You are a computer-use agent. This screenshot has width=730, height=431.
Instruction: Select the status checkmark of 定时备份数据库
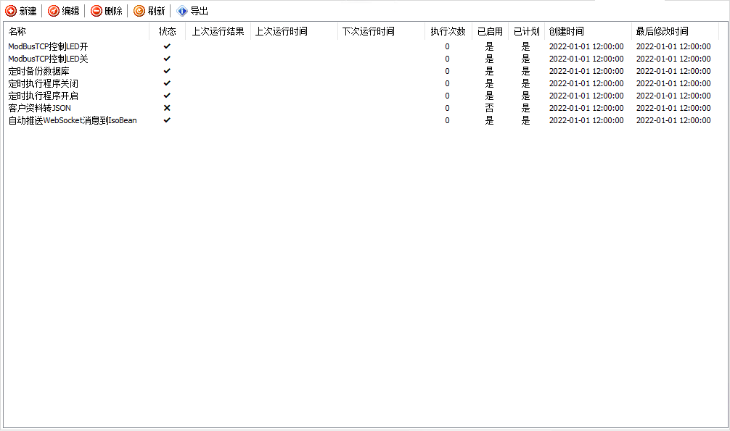click(167, 71)
